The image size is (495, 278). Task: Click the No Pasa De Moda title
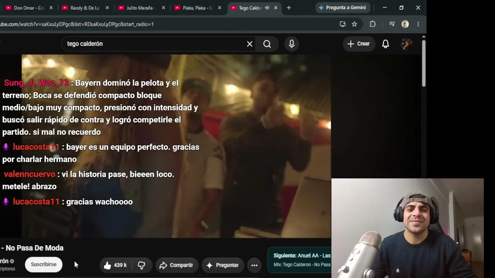click(x=34, y=248)
